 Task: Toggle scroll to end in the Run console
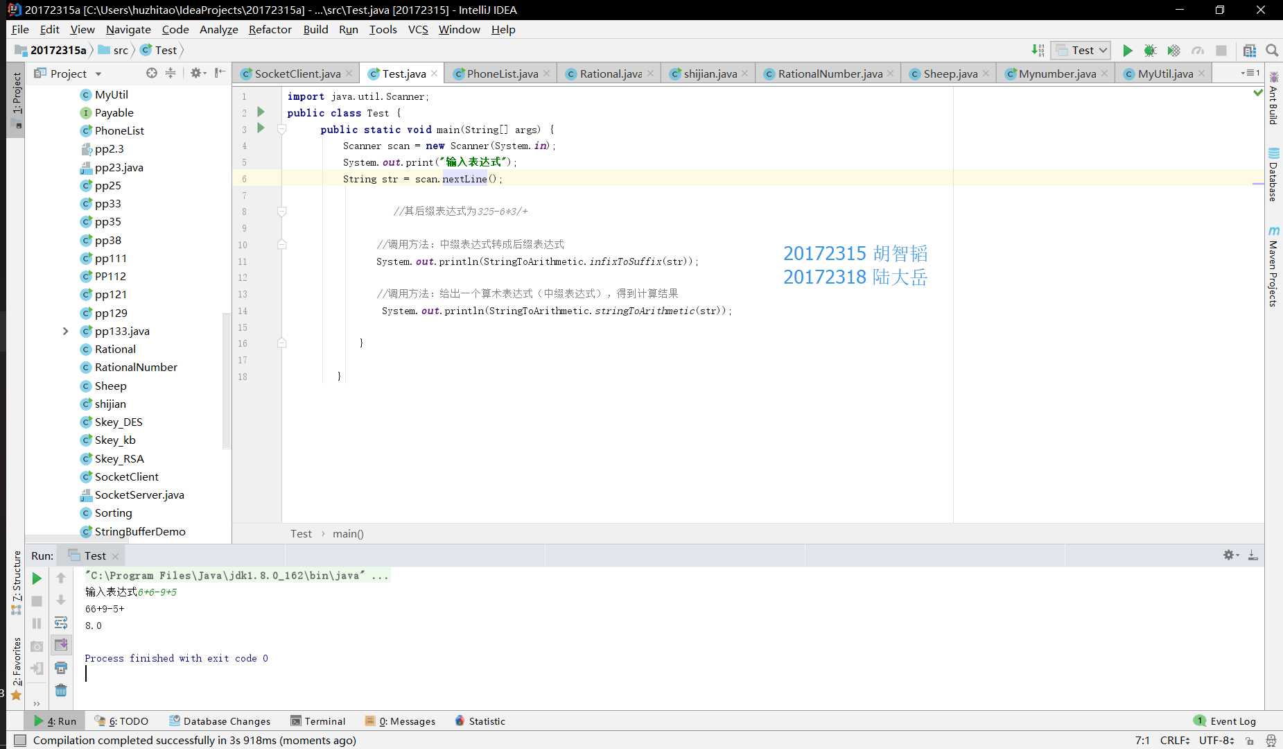click(x=61, y=645)
